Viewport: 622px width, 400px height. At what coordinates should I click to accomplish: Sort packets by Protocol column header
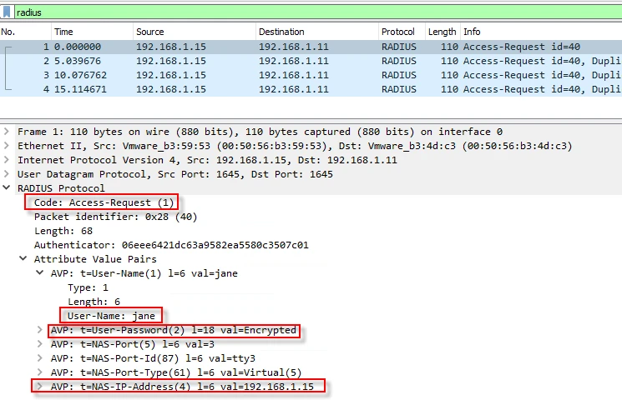pos(397,32)
